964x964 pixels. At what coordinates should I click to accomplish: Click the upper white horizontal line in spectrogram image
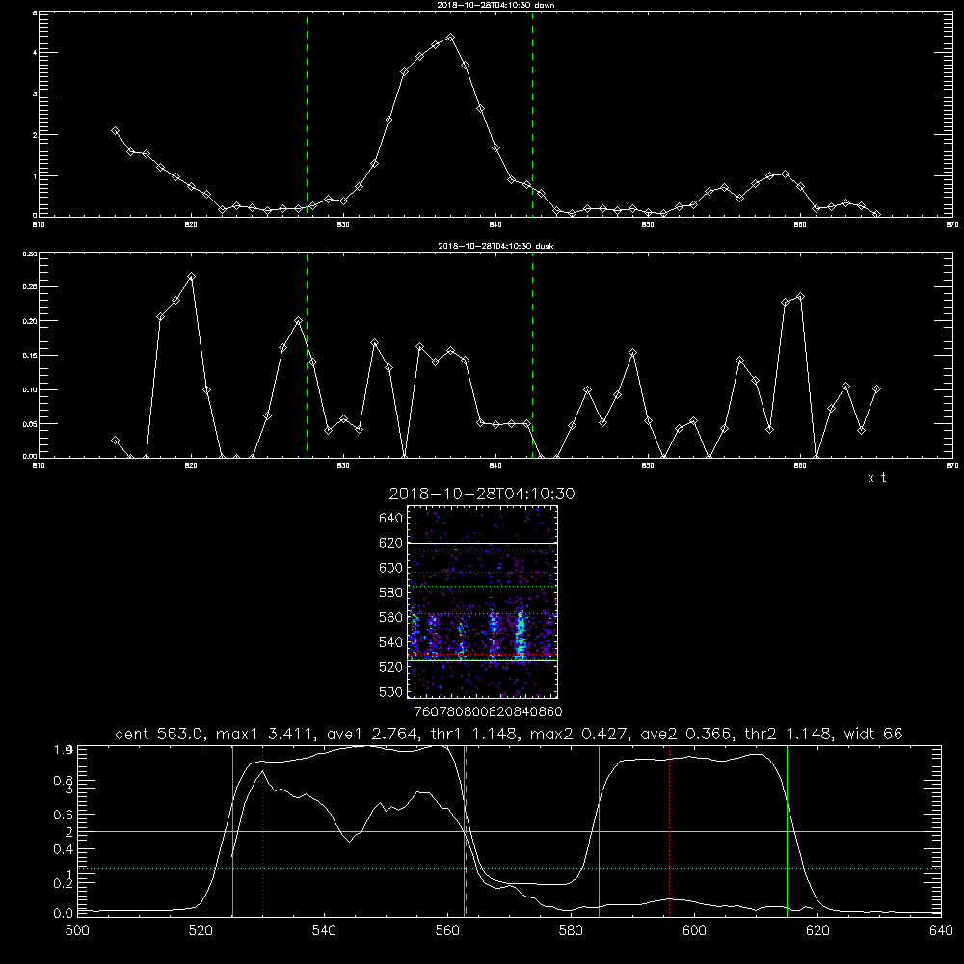tap(483, 543)
